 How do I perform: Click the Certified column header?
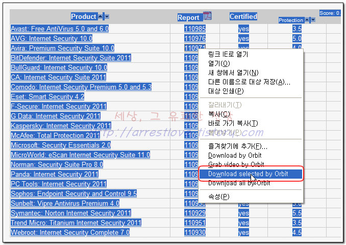243,16
